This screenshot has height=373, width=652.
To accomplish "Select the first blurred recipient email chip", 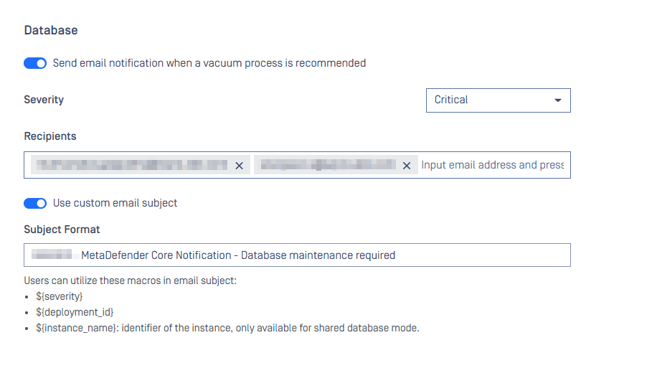I will (133, 165).
